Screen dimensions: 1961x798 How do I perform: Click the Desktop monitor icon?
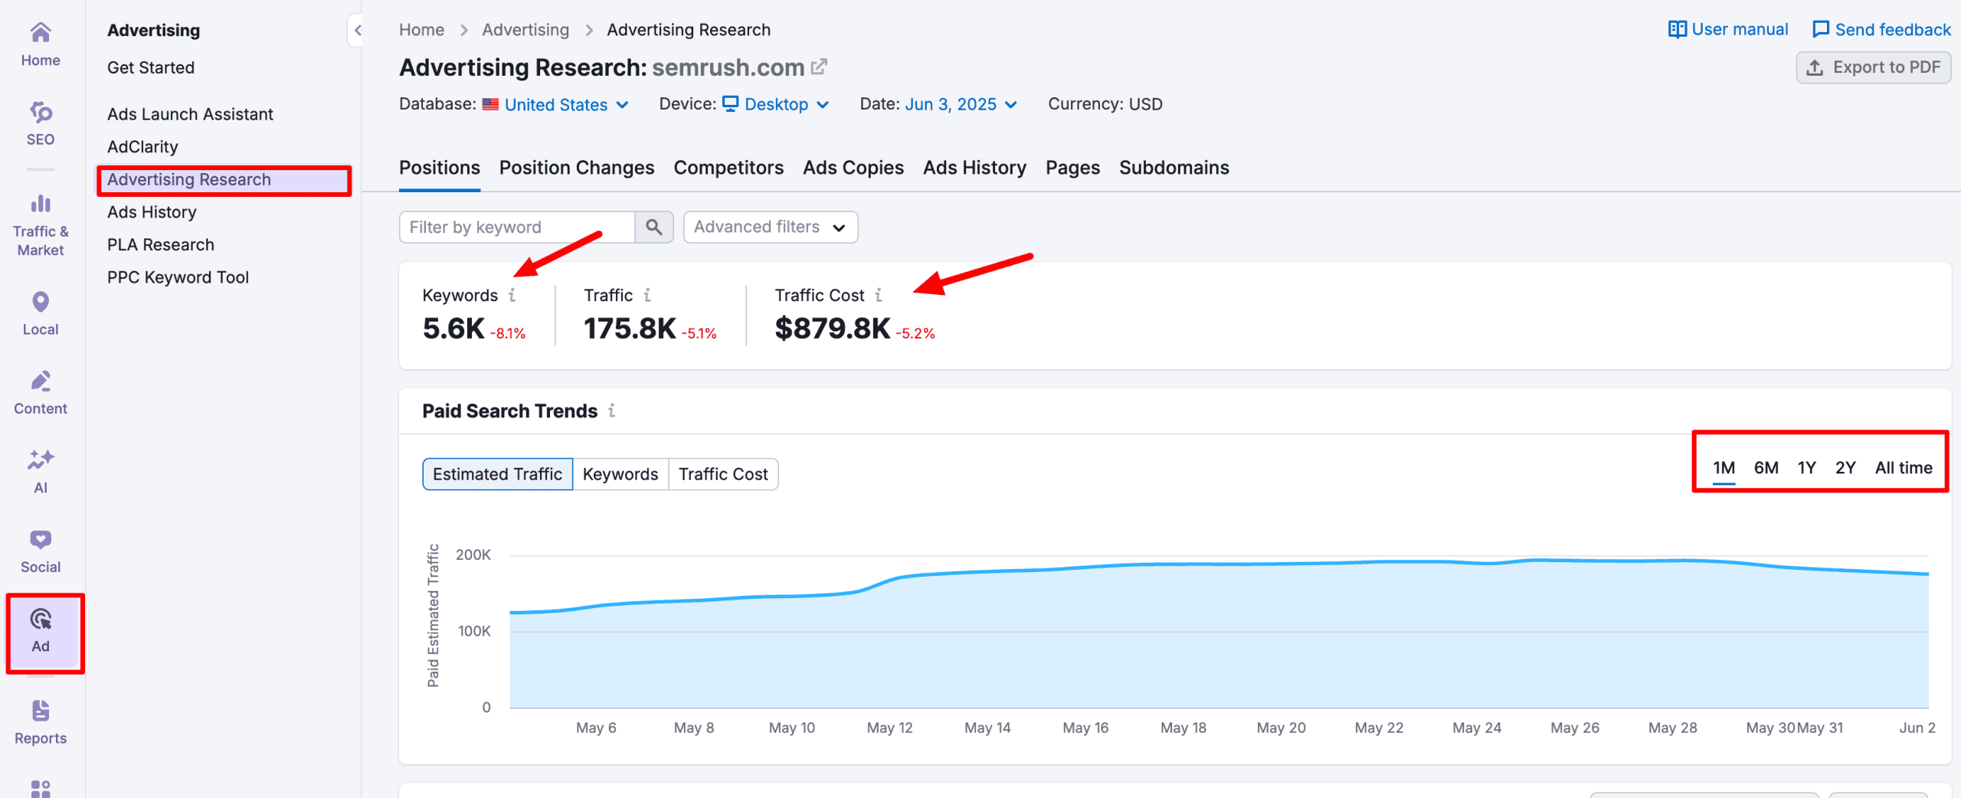coord(731,103)
